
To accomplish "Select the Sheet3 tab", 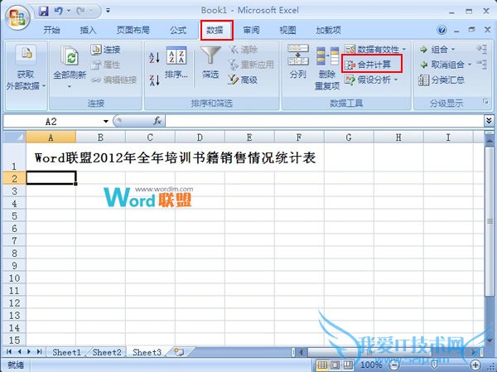I will click(147, 352).
